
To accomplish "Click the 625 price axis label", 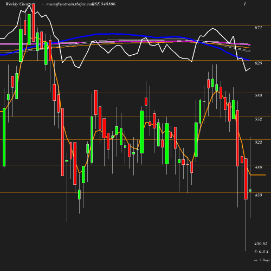I will pyautogui.click(x=258, y=63).
